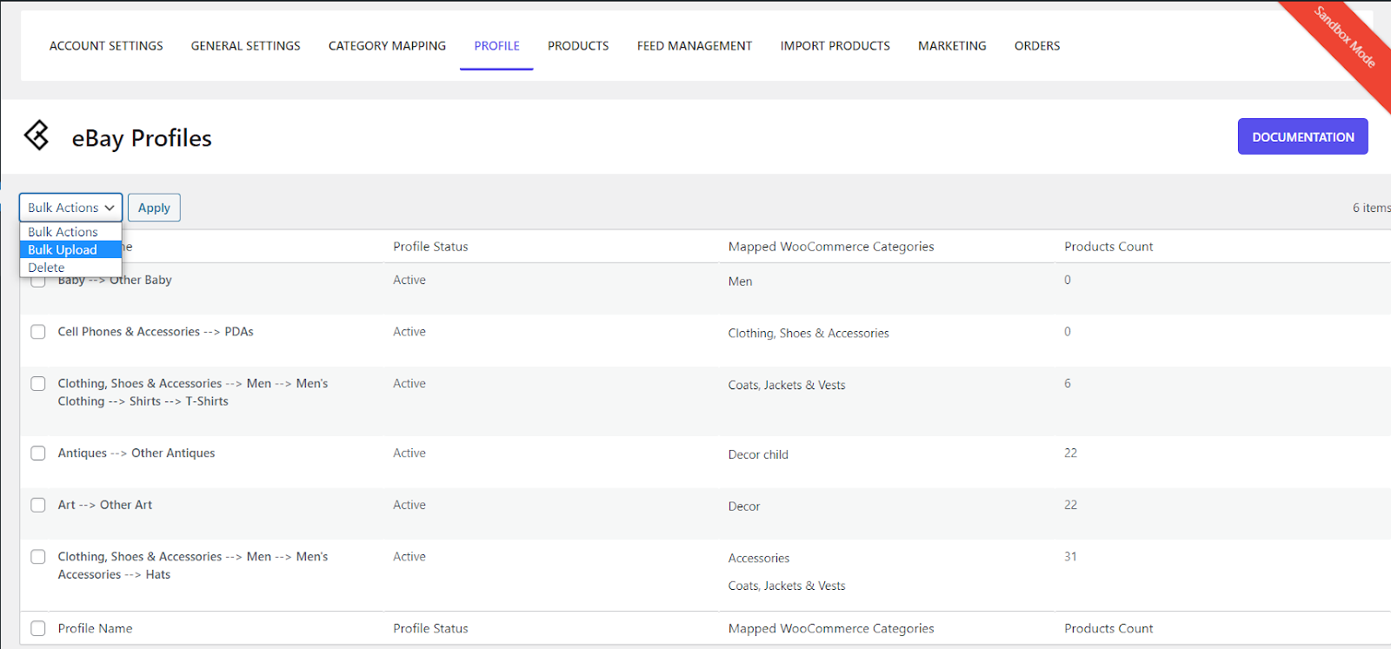Click the 'Decor child' mapped category
This screenshot has width=1391, height=649.
[758, 454]
